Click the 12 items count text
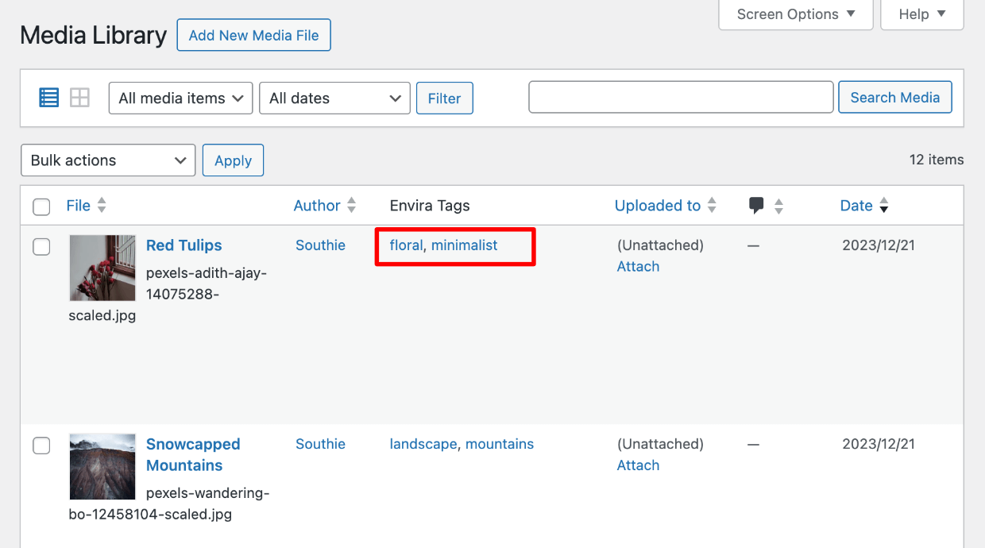The height and width of the screenshot is (548, 985). point(937,160)
